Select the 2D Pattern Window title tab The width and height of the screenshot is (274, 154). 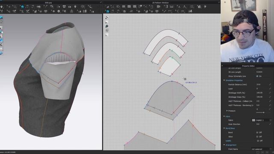160,3
